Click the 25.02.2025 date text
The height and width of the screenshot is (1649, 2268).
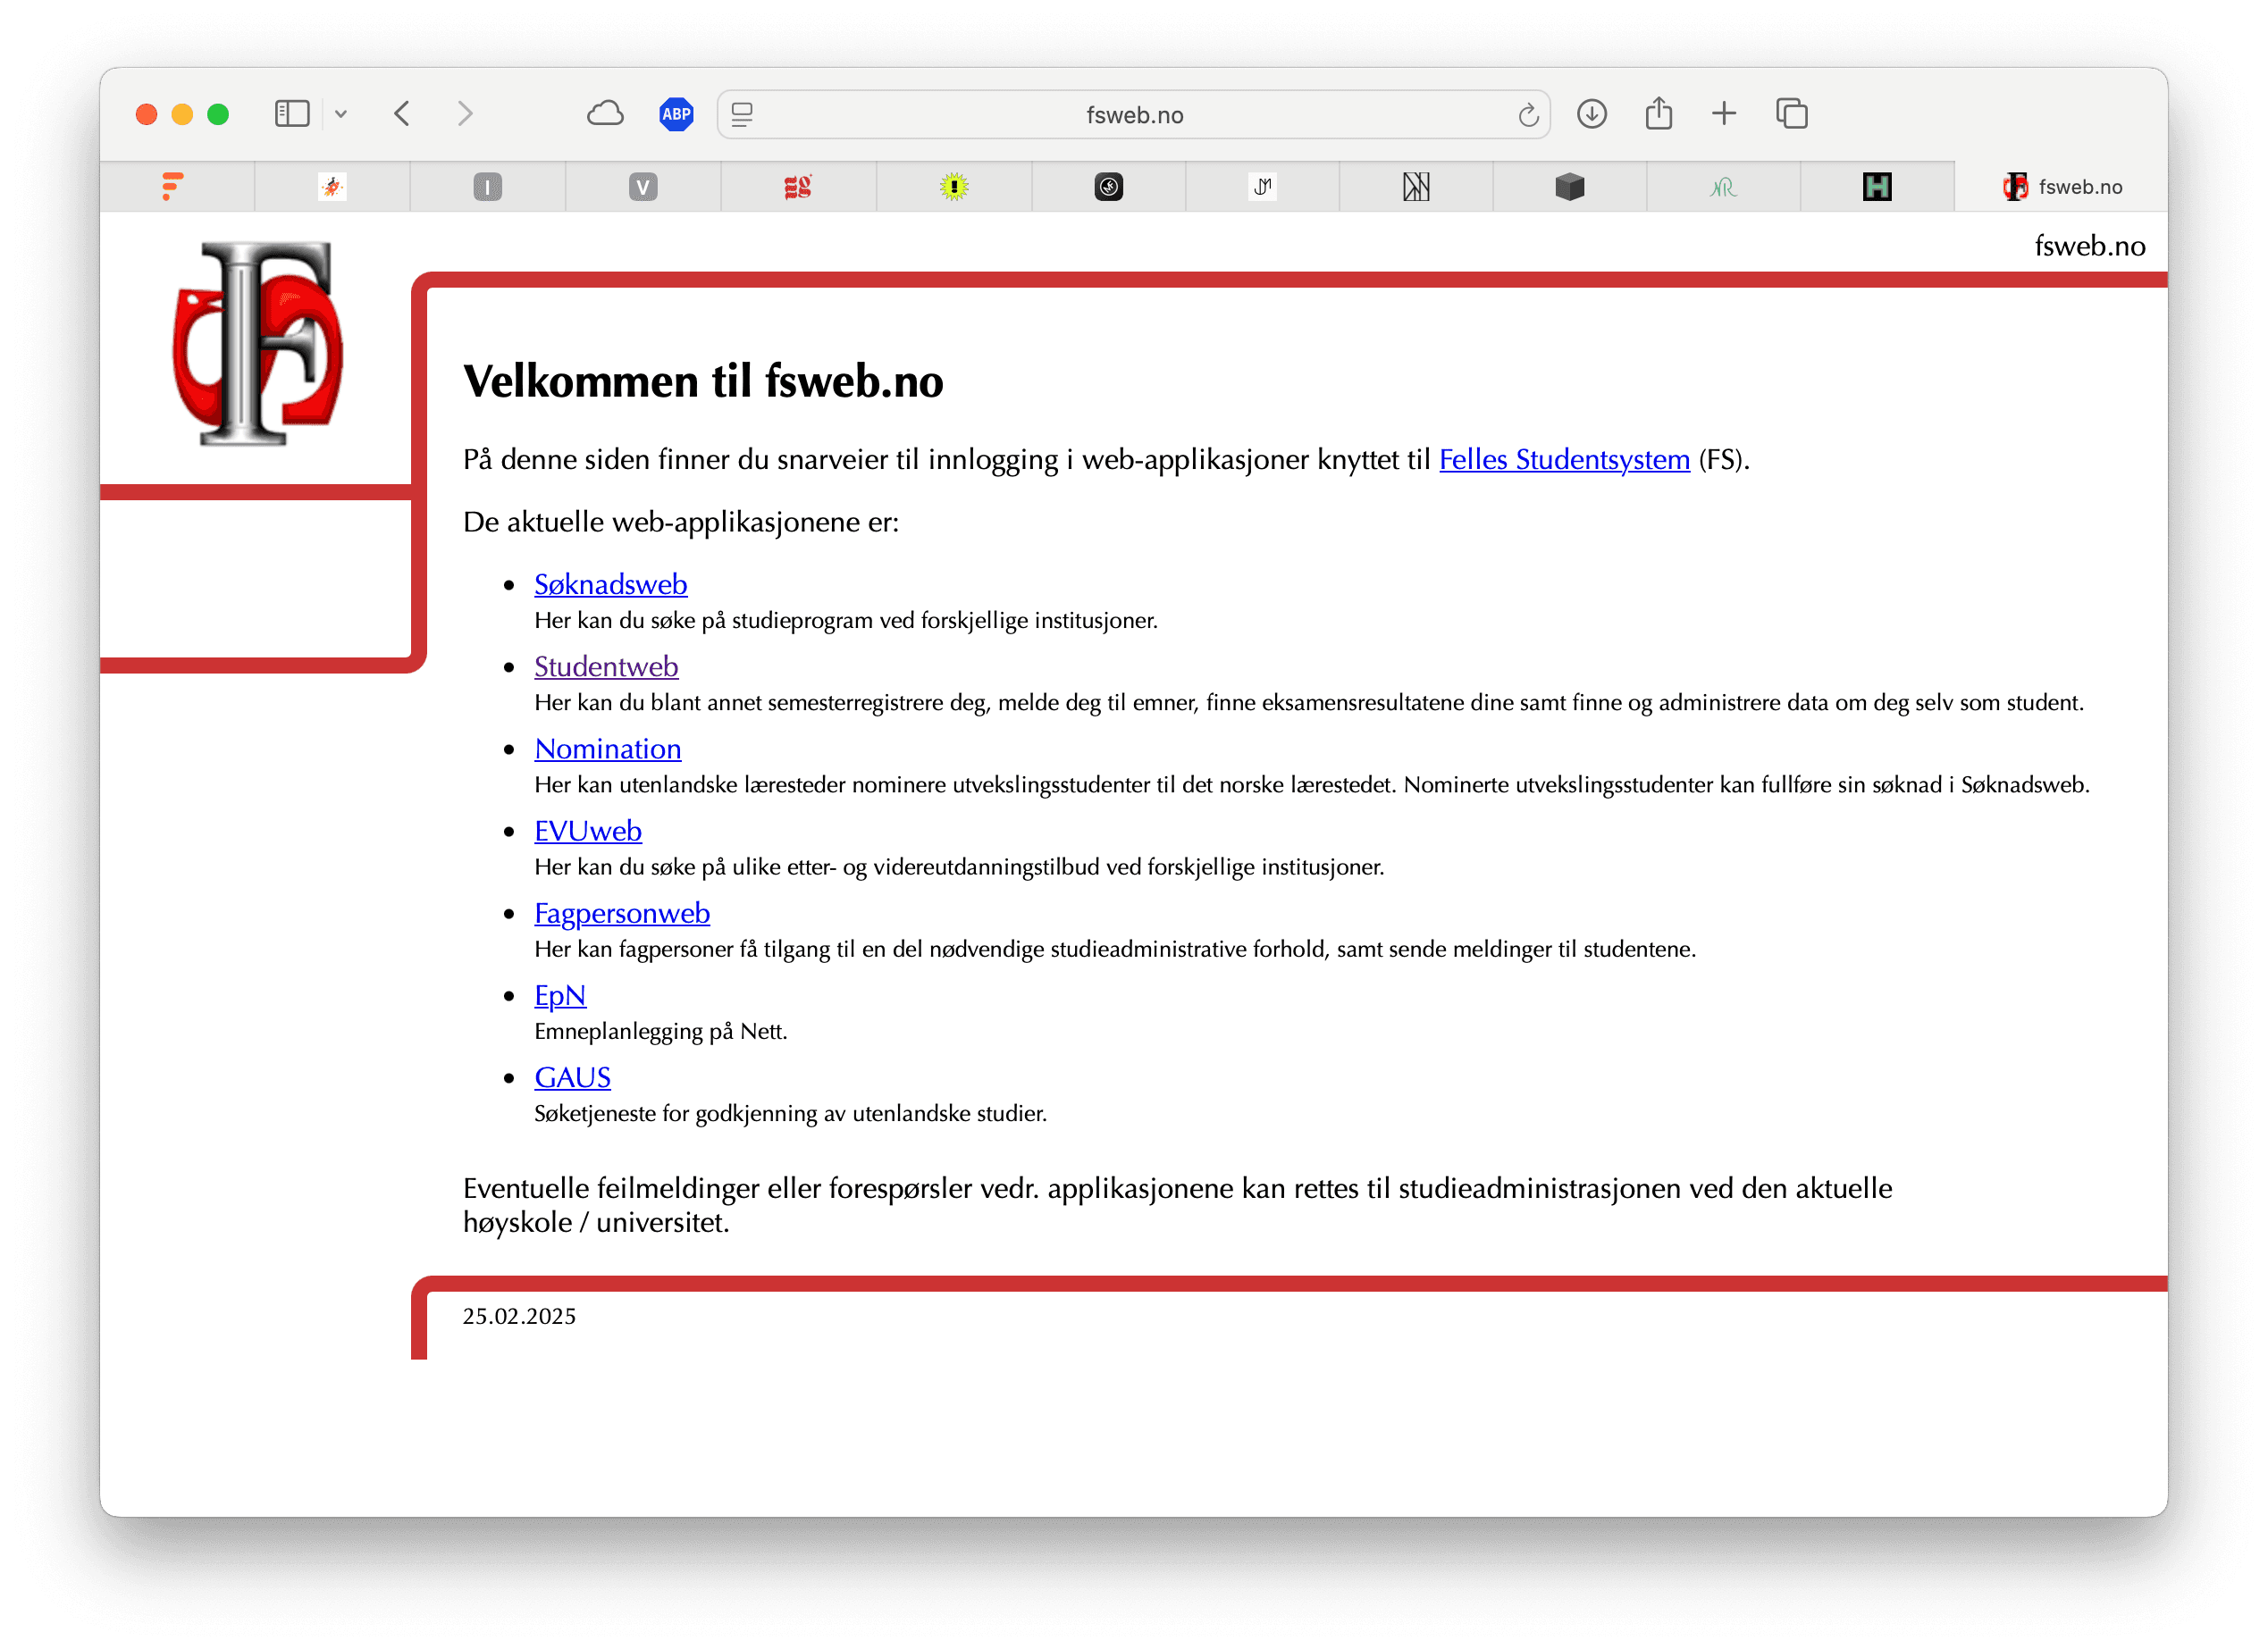519,1316
